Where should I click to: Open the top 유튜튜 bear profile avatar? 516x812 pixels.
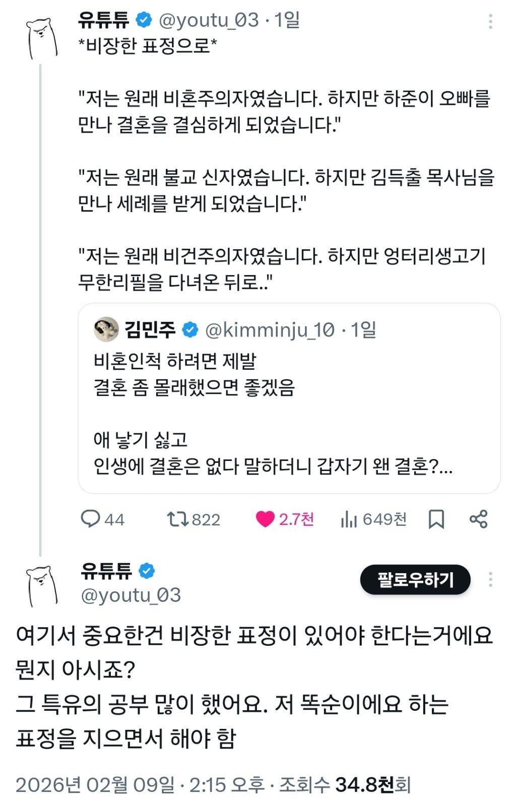[x=42, y=38]
